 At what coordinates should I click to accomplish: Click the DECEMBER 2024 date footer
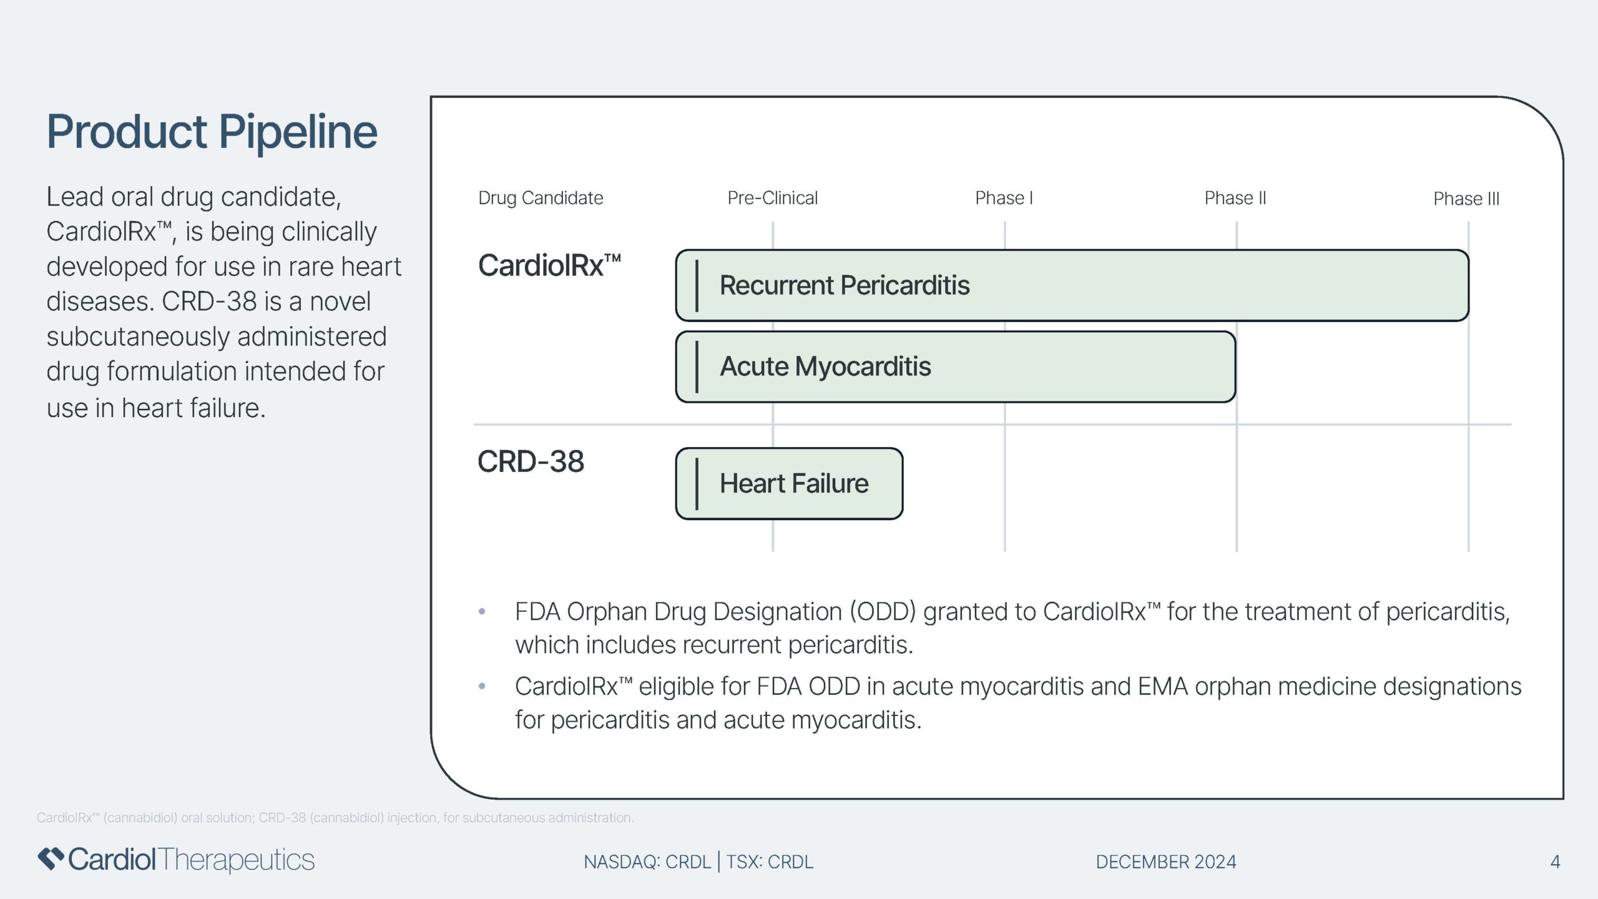[1166, 862]
